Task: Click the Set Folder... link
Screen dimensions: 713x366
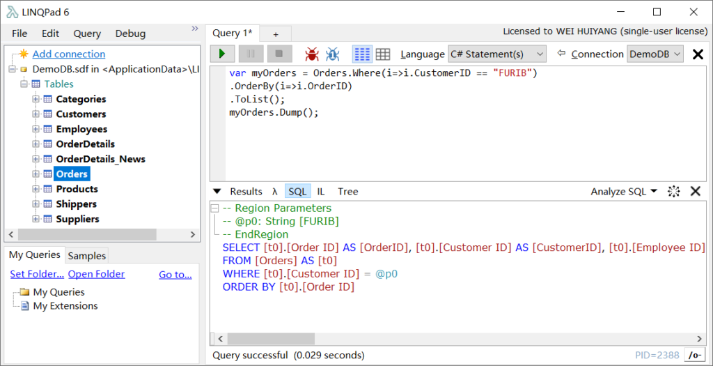Action: pos(38,275)
